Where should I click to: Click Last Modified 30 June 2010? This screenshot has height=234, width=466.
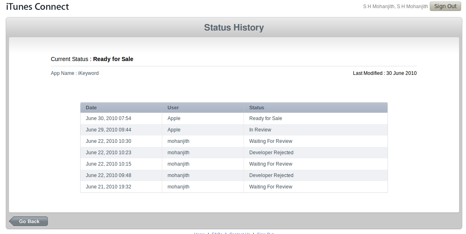pyautogui.click(x=385, y=73)
